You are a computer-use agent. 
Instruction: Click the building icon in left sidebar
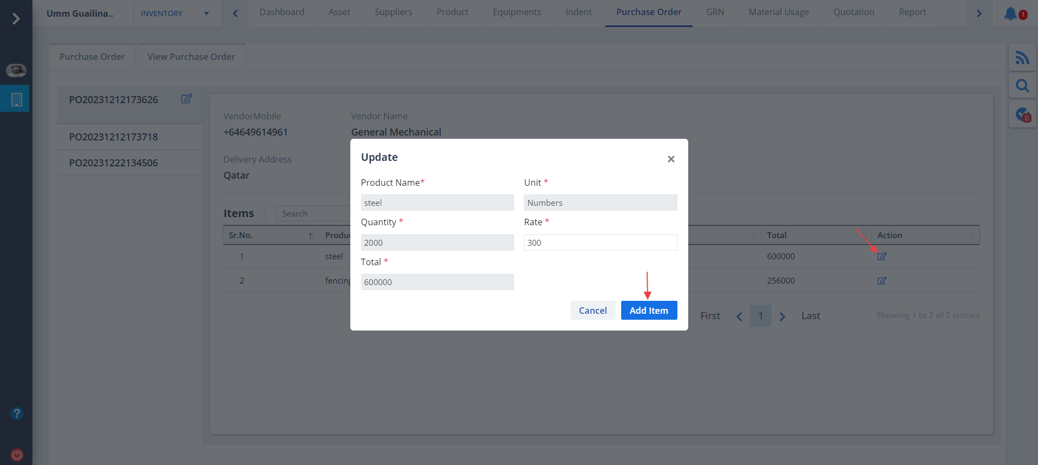16,99
